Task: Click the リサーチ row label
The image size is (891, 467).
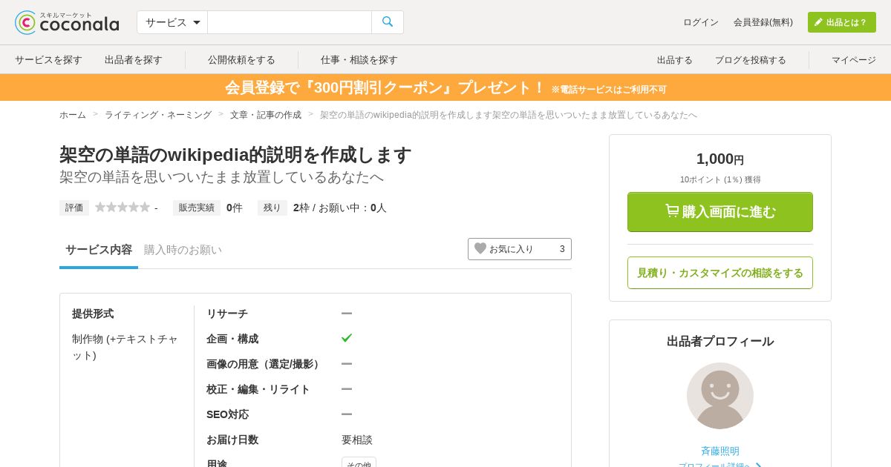Action: (x=227, y=314)
